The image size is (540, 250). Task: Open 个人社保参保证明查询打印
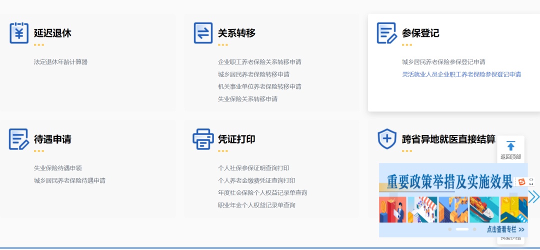tap(254, 168)
